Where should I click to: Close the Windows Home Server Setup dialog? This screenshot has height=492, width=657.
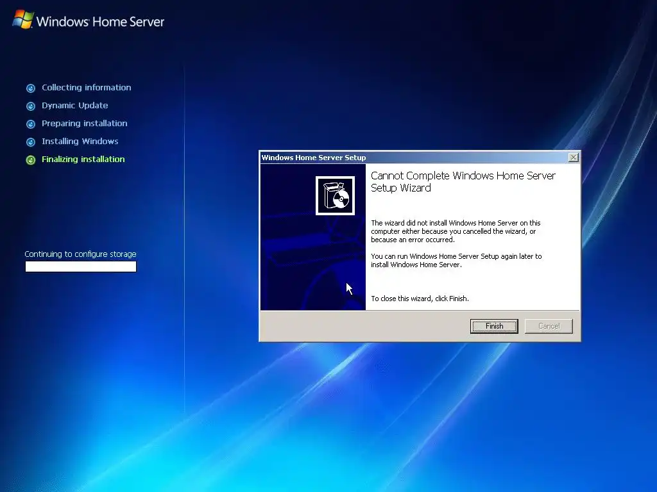573,158
